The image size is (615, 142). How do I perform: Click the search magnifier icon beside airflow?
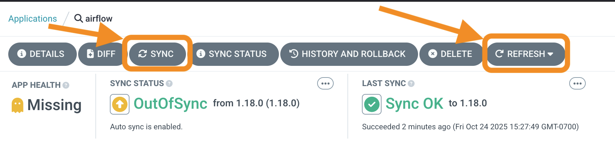pyautogui.click(x=79, y=18)
